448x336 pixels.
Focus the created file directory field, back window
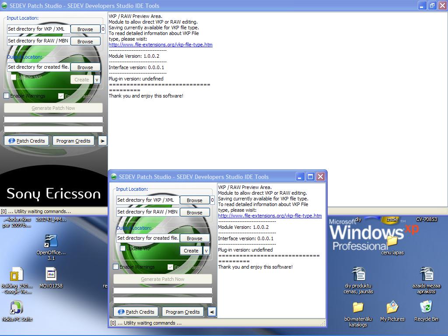(38, 67)
